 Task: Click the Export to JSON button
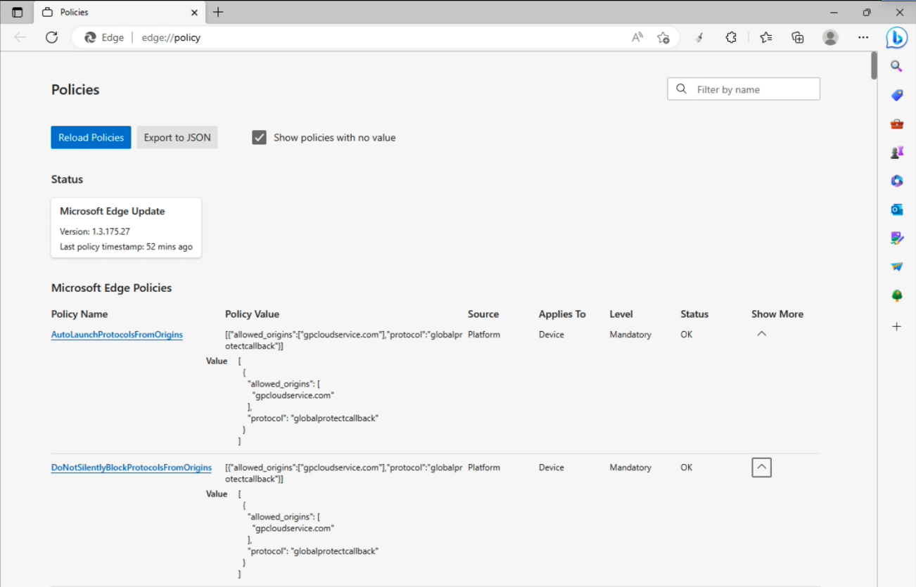coord(177,138)
